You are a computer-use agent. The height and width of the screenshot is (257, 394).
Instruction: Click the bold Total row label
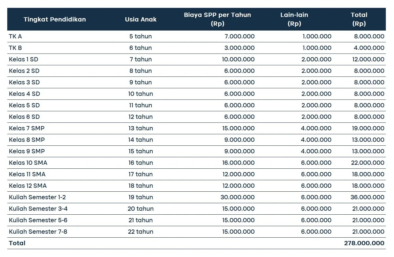point(17,243)
